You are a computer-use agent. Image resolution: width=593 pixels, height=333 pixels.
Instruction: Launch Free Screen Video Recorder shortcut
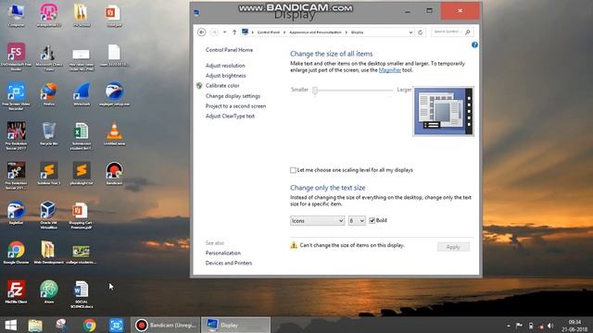(x=17, y=96)
